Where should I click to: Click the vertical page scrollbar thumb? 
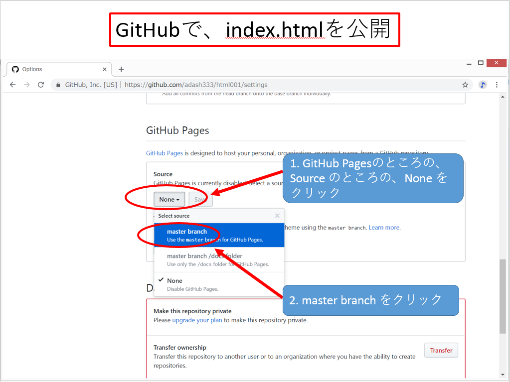click(x=503, y=296)
